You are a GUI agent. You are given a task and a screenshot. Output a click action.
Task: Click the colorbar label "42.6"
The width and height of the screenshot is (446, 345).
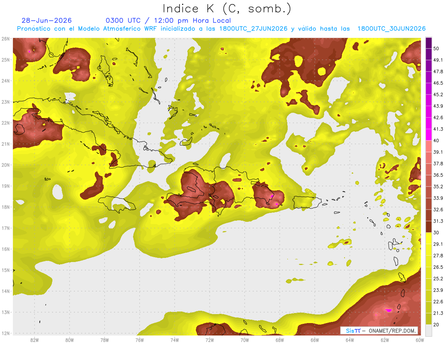tap(438, 118)
